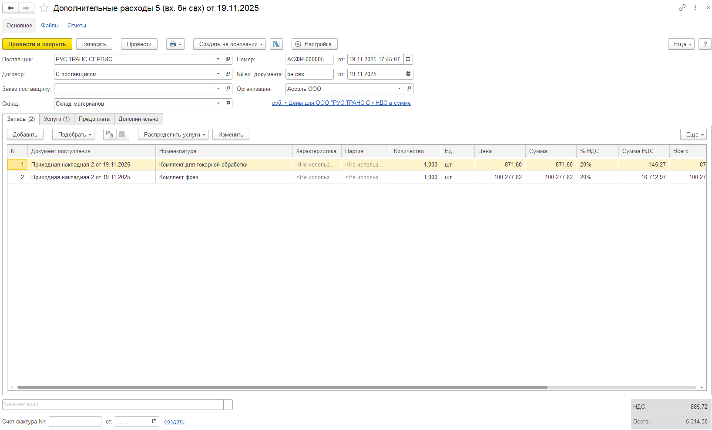The image size is (712, 430).
Task: Open the Дополнительно tab
Action: 138,119
